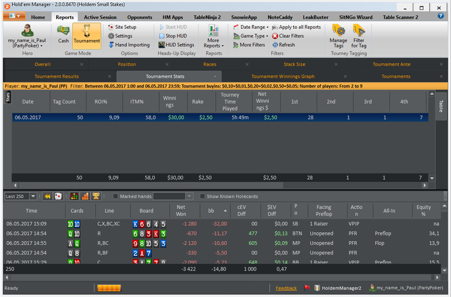Sort hands by bb column
Image resolution: width=451 pixels, height=297 pixels.
(214, 211)
